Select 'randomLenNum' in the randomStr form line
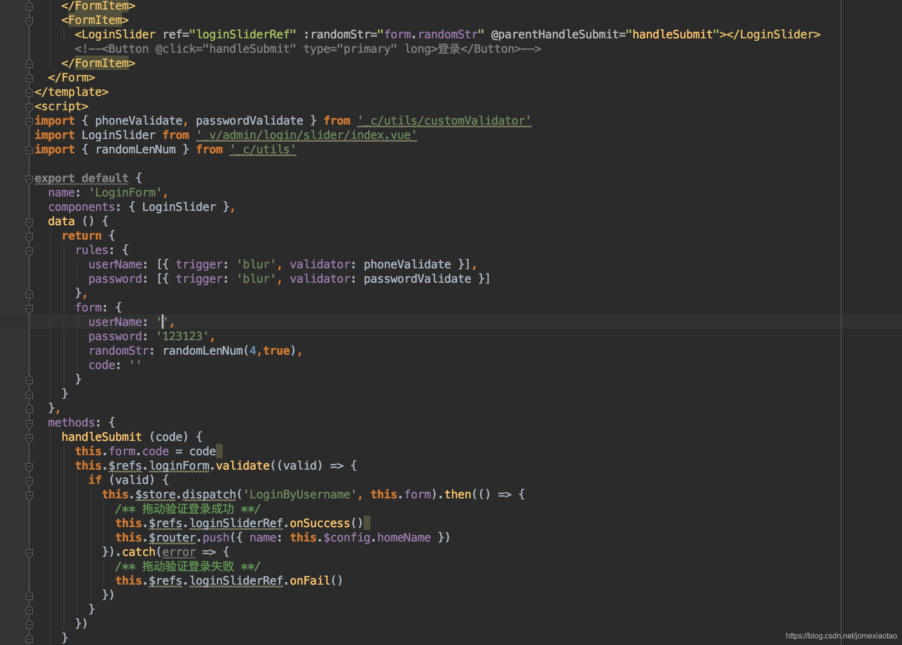 (x=203, y=351)
